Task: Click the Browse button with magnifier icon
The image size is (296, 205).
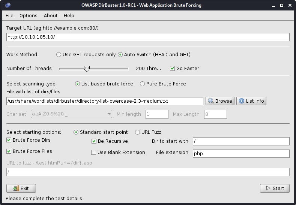Action: (x=220, y=101)
